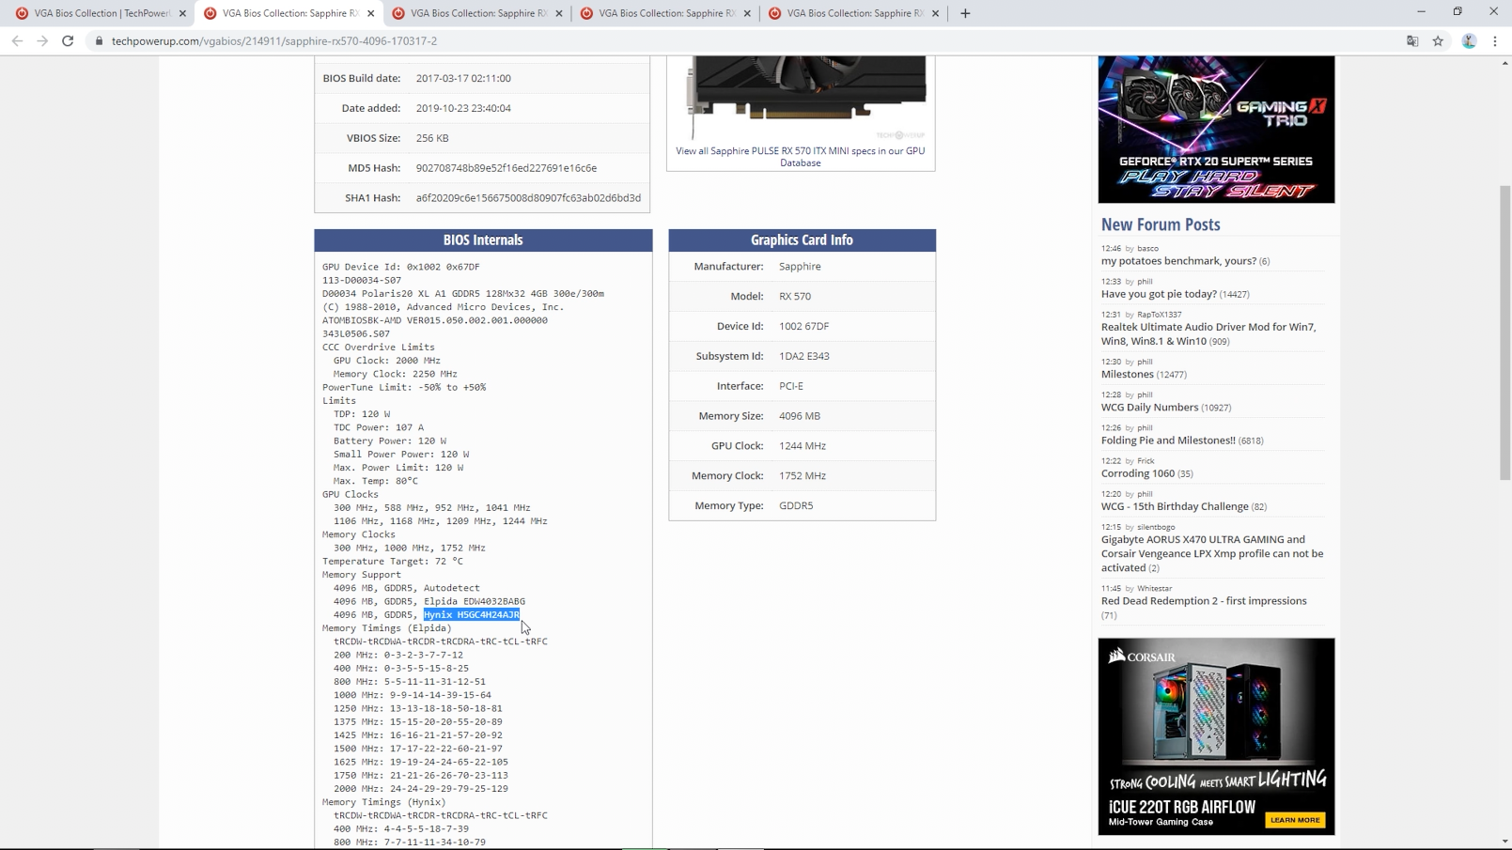Open 'my potatoes benchmark, yours?' forum post
The width and height of the screenshot is (1512, 850).
pos(1178,261)
